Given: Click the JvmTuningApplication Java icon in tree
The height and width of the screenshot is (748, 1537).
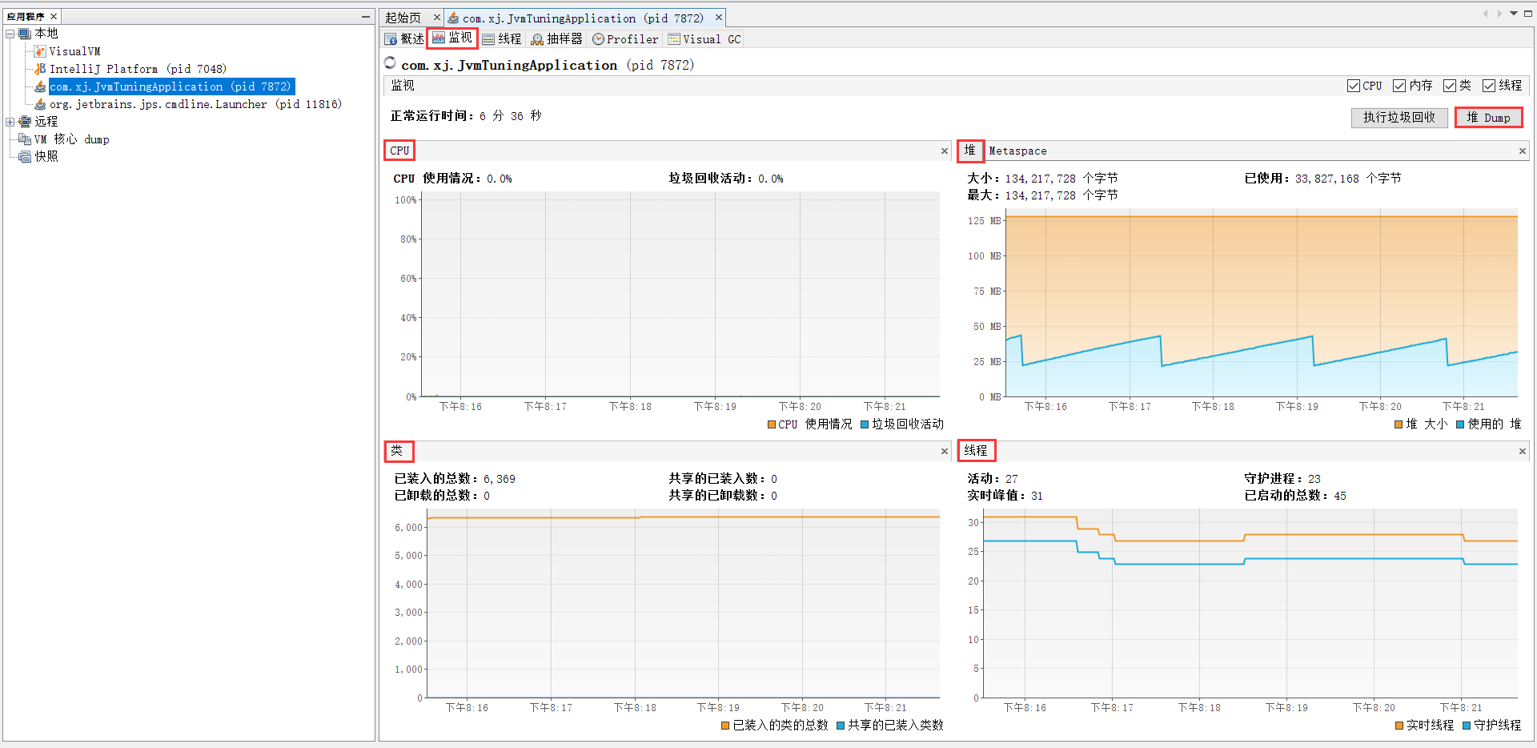Looking at the screenshot, I should tap(40, 86).
